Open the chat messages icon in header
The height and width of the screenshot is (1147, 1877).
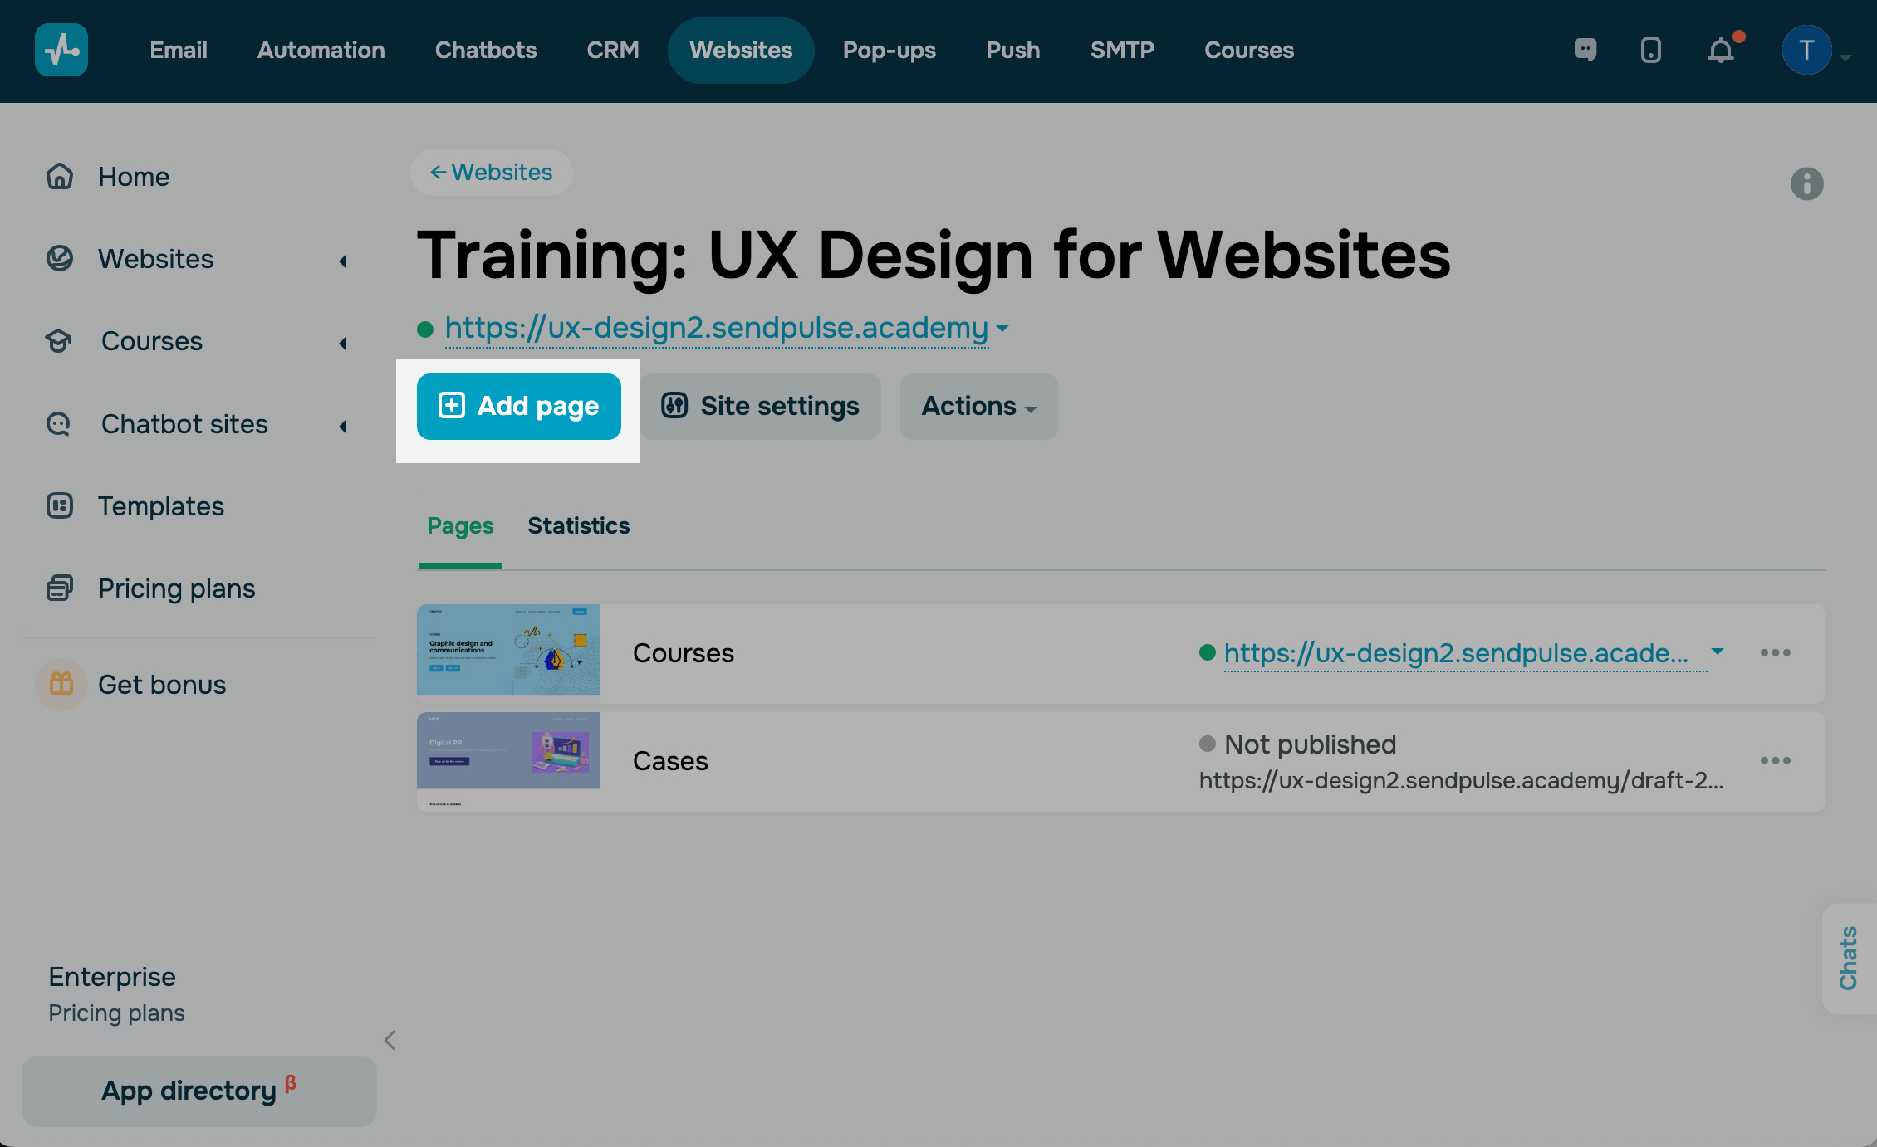click(x=1585, y=51)
